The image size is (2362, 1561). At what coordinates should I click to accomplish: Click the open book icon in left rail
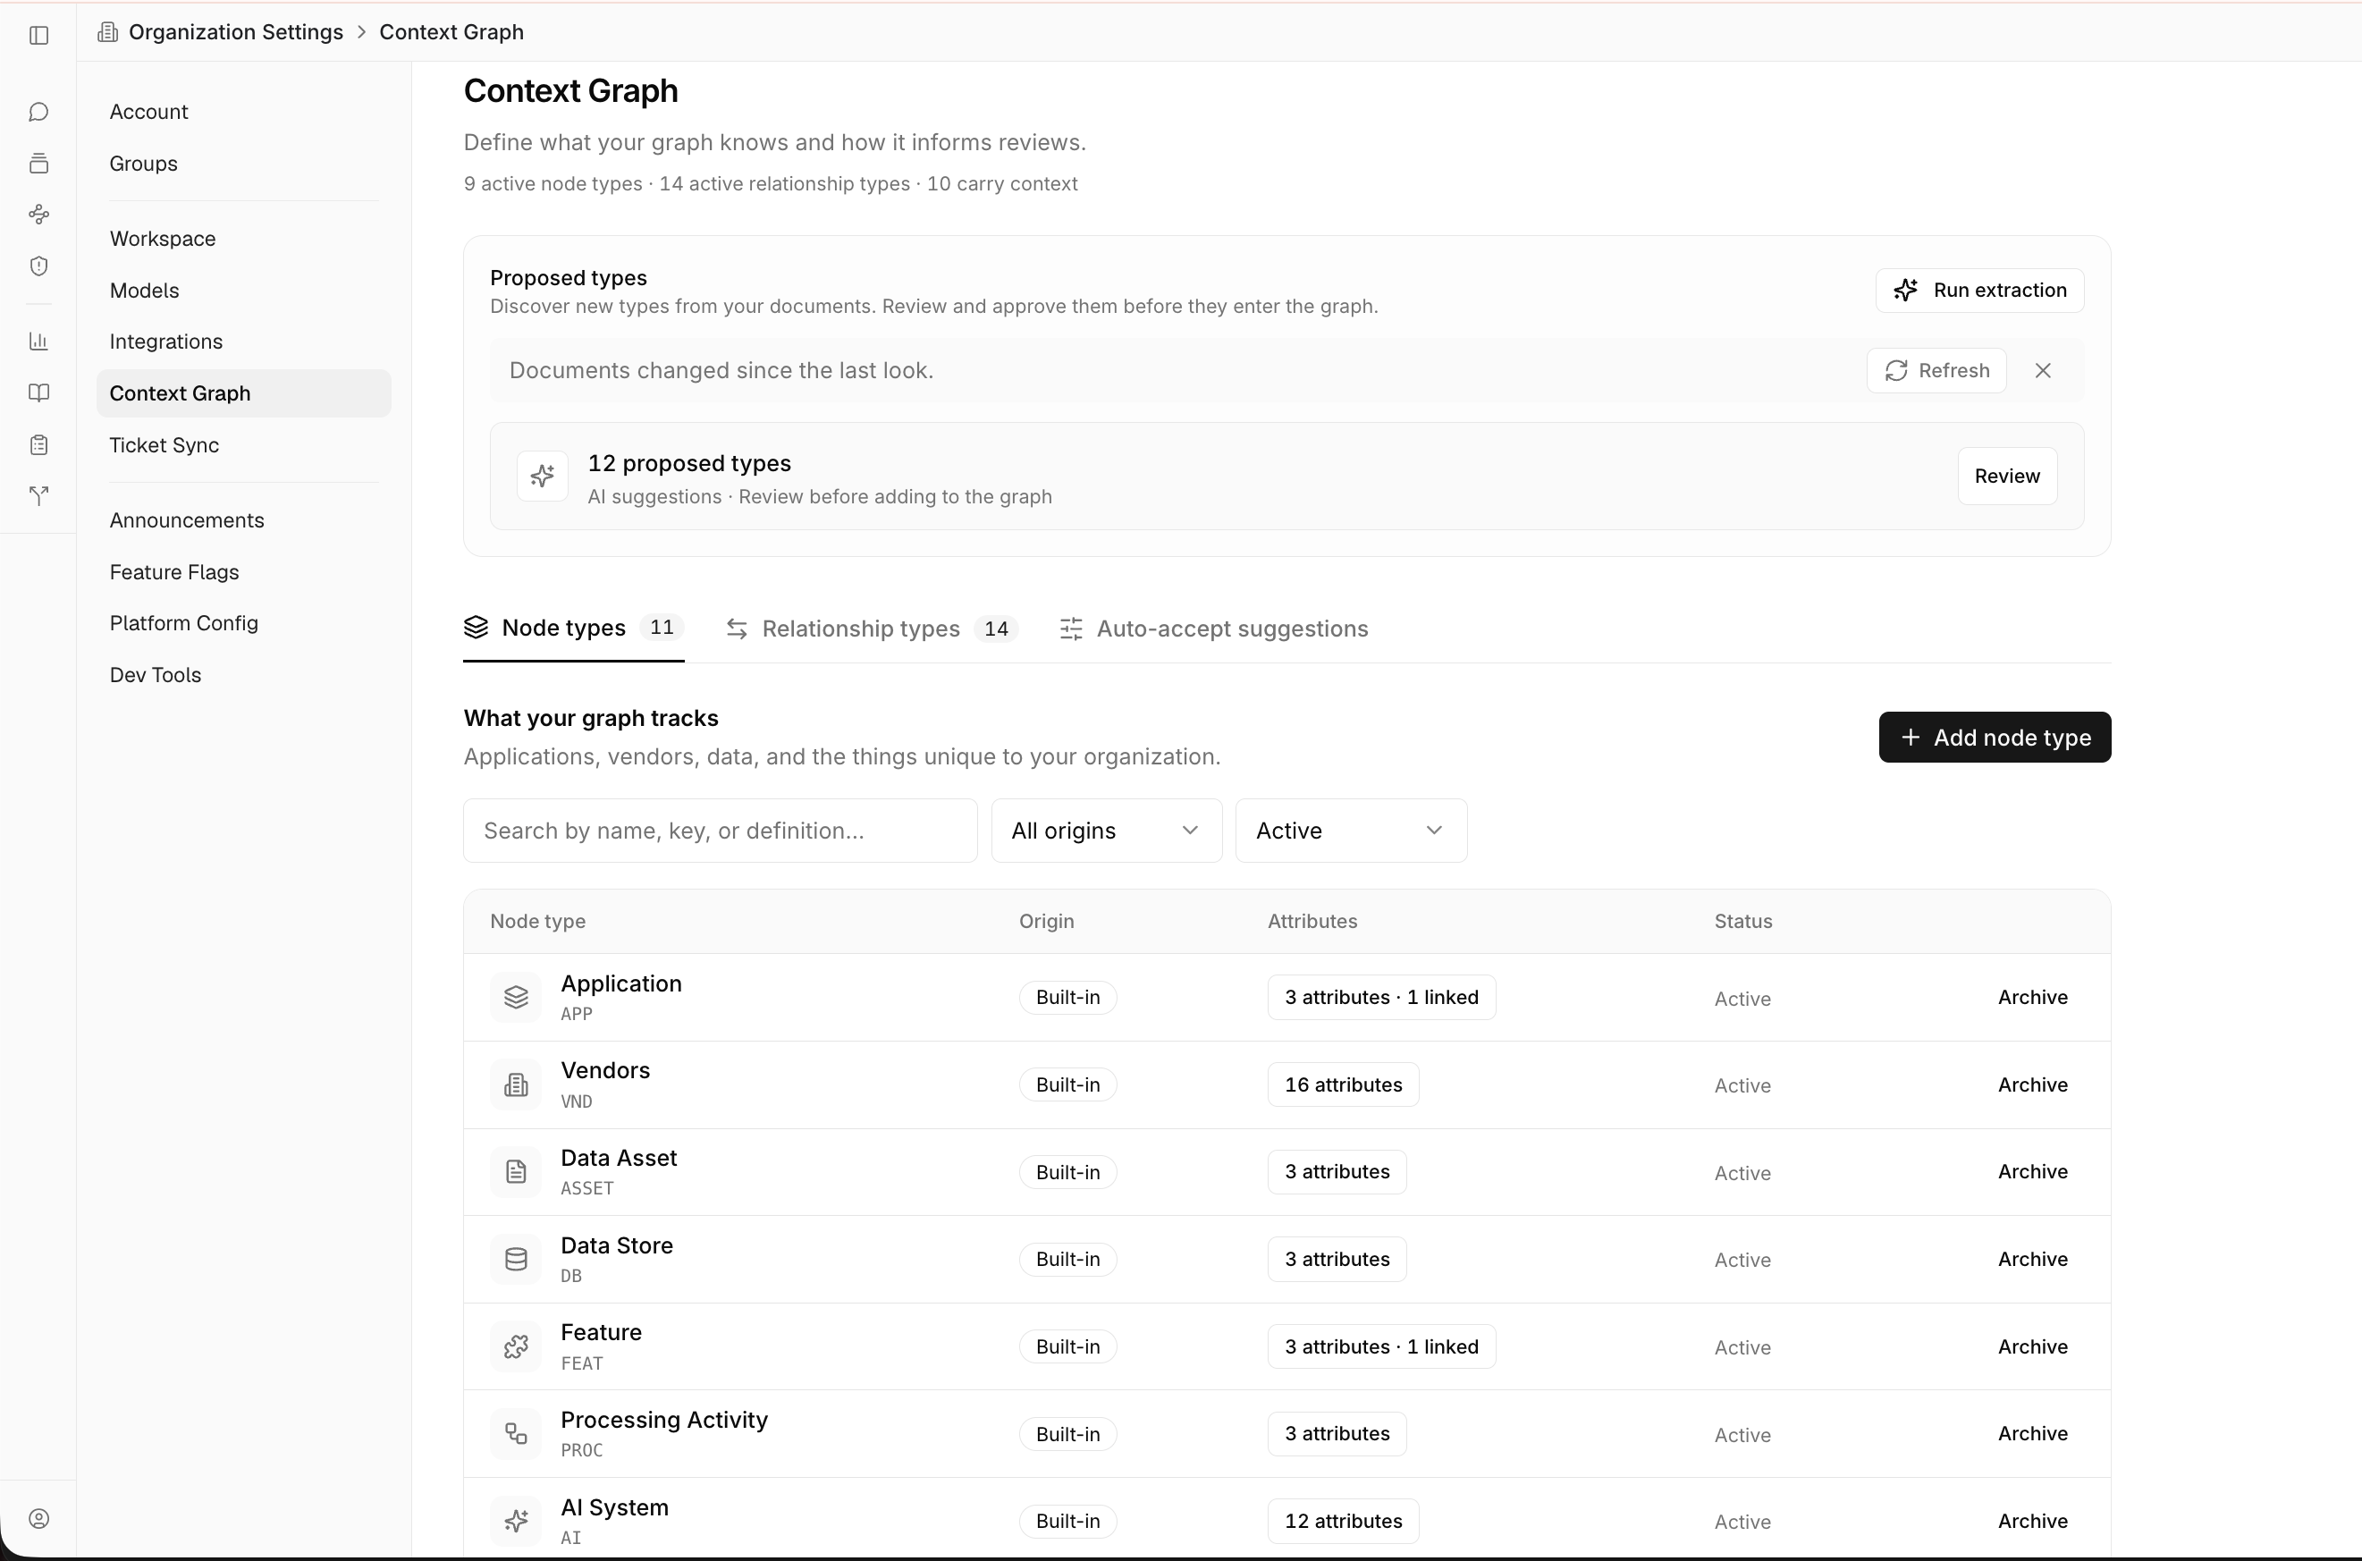38,393
